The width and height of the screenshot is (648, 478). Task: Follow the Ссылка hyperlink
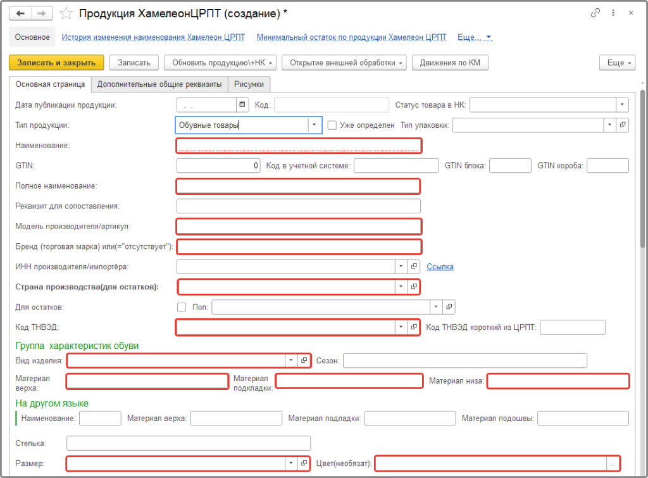(x=440, y=267)
